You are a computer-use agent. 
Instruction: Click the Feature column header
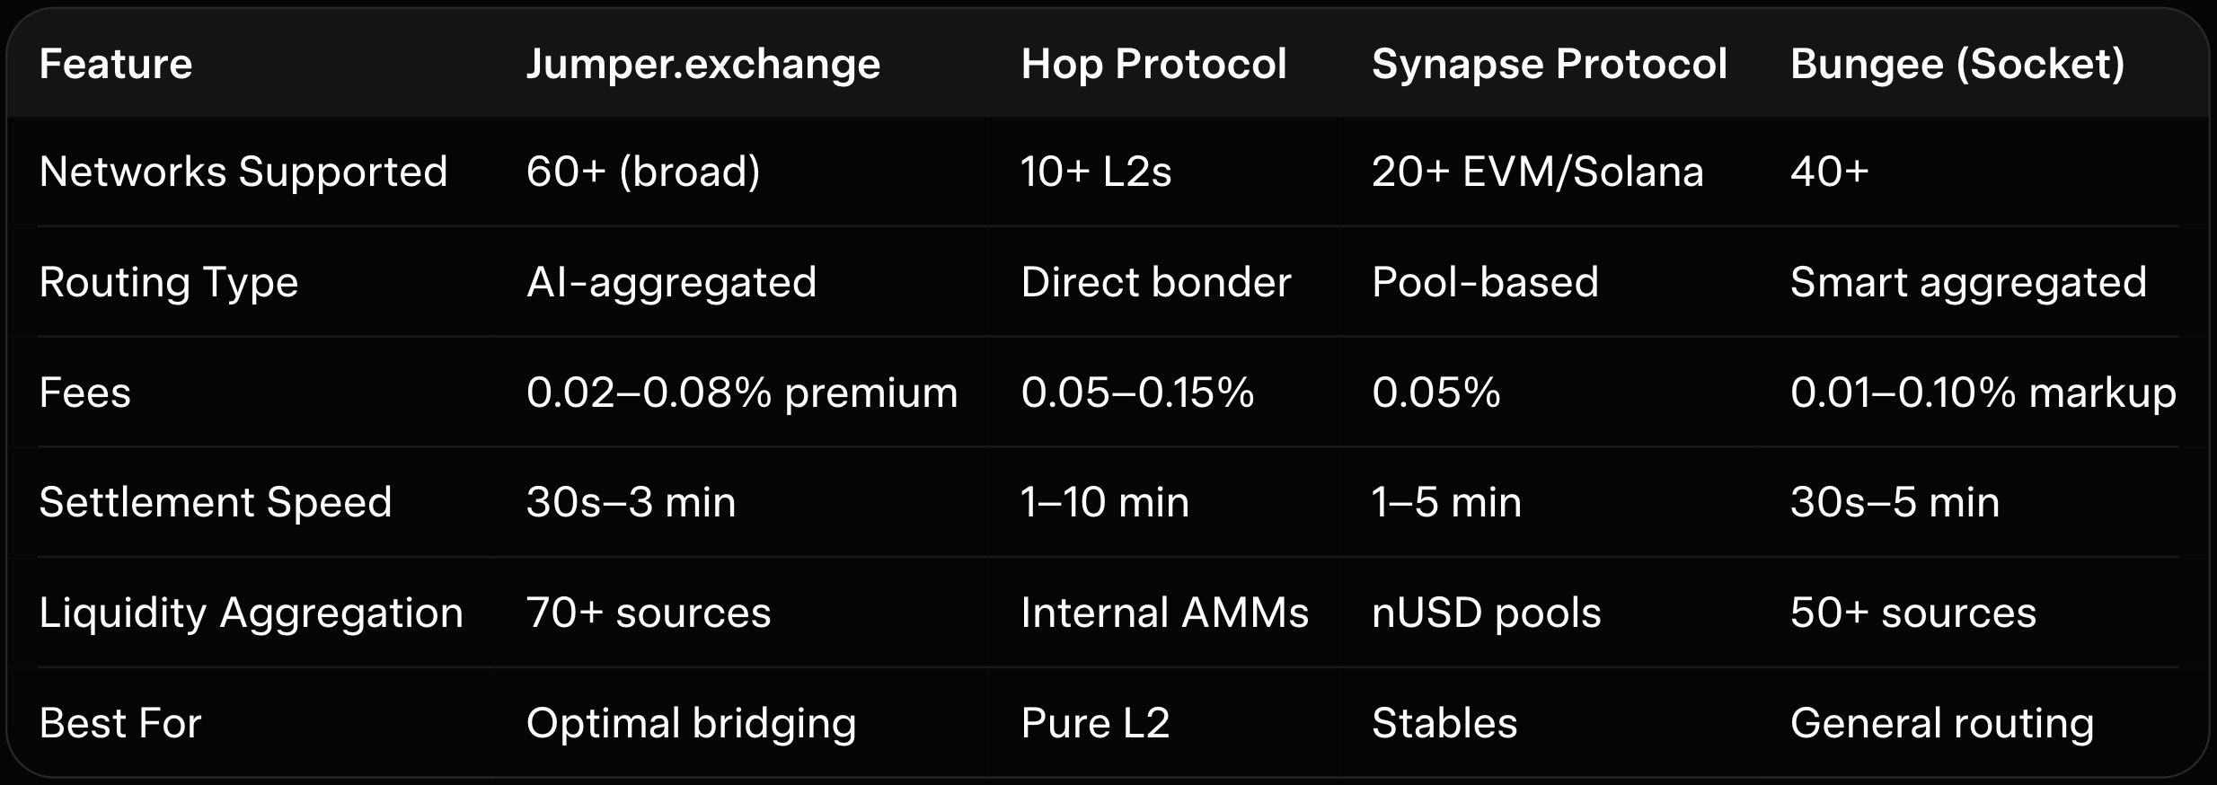click(116, 65)
